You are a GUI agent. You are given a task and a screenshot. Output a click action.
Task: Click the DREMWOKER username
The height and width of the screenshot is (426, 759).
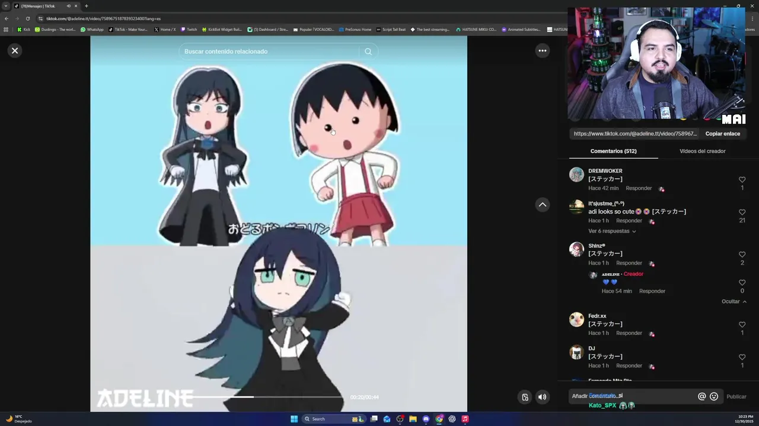click(x=605, y=171)
